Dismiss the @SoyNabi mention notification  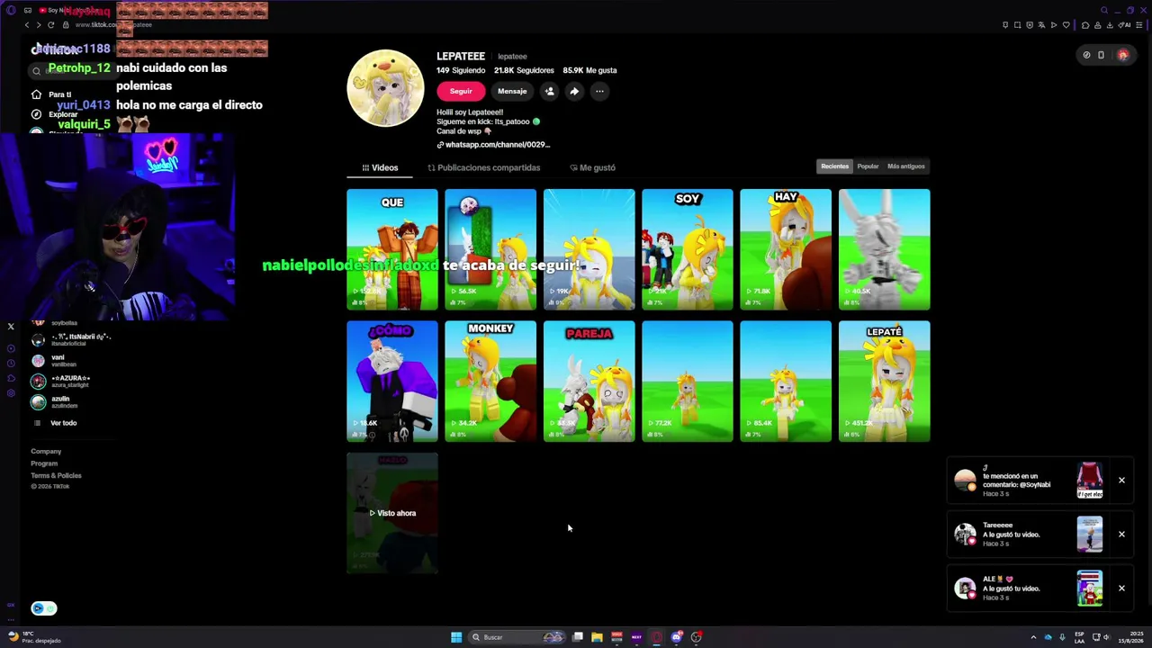tap(1121, 481)
